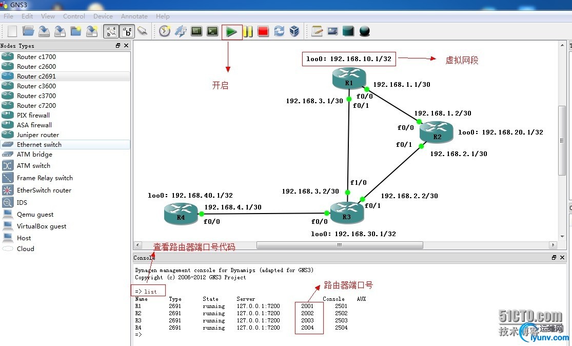
Task: Select Router c1700 node type
Action: coord(65,56)
